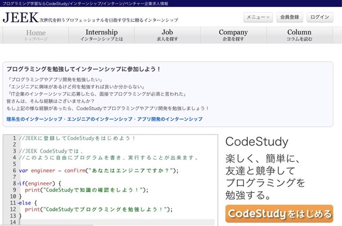This screenshot has height=226, width=342.
Task: Open the Column tab
Action: 299,35
